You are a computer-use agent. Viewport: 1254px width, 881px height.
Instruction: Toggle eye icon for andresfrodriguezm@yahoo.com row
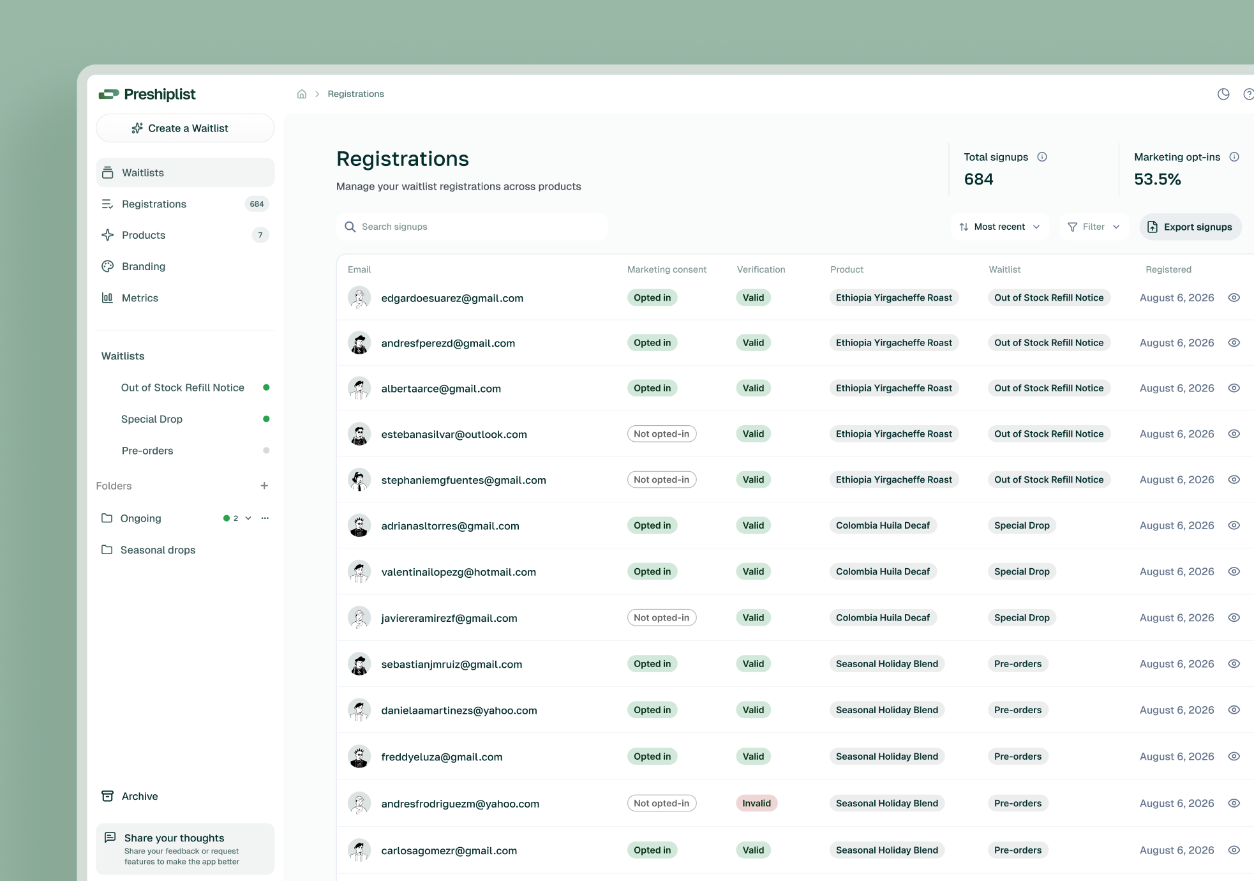click(x=1234, y=803)
